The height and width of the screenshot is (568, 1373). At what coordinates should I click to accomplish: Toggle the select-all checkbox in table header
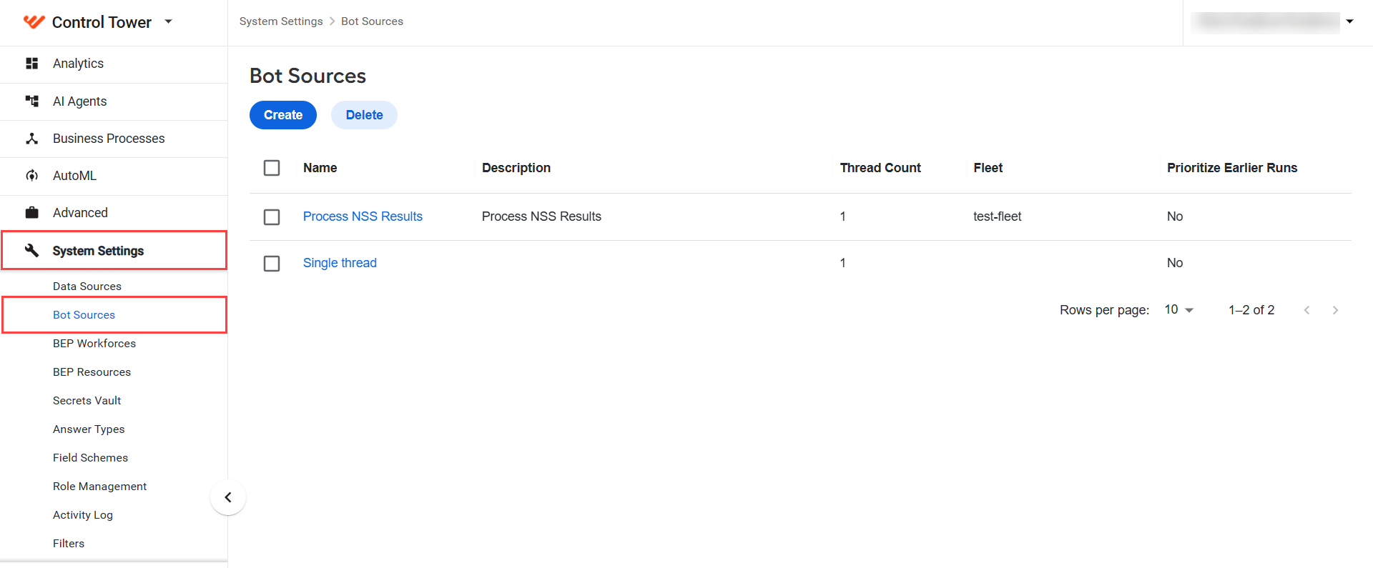[x=272, y=168]
